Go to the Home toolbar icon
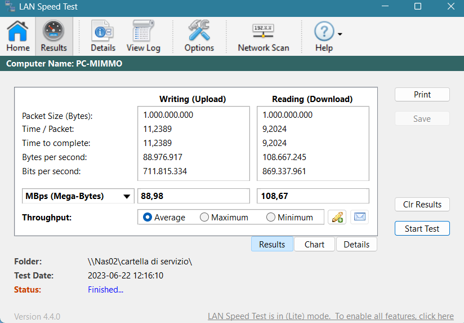 18,36
